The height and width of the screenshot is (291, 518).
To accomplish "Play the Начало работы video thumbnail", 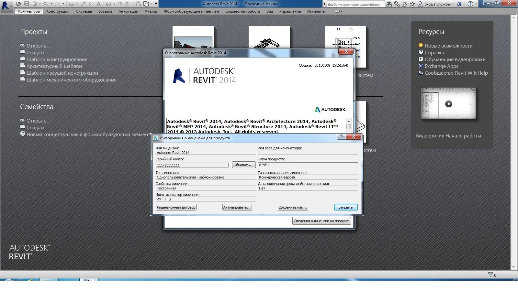I will (448, 104).
